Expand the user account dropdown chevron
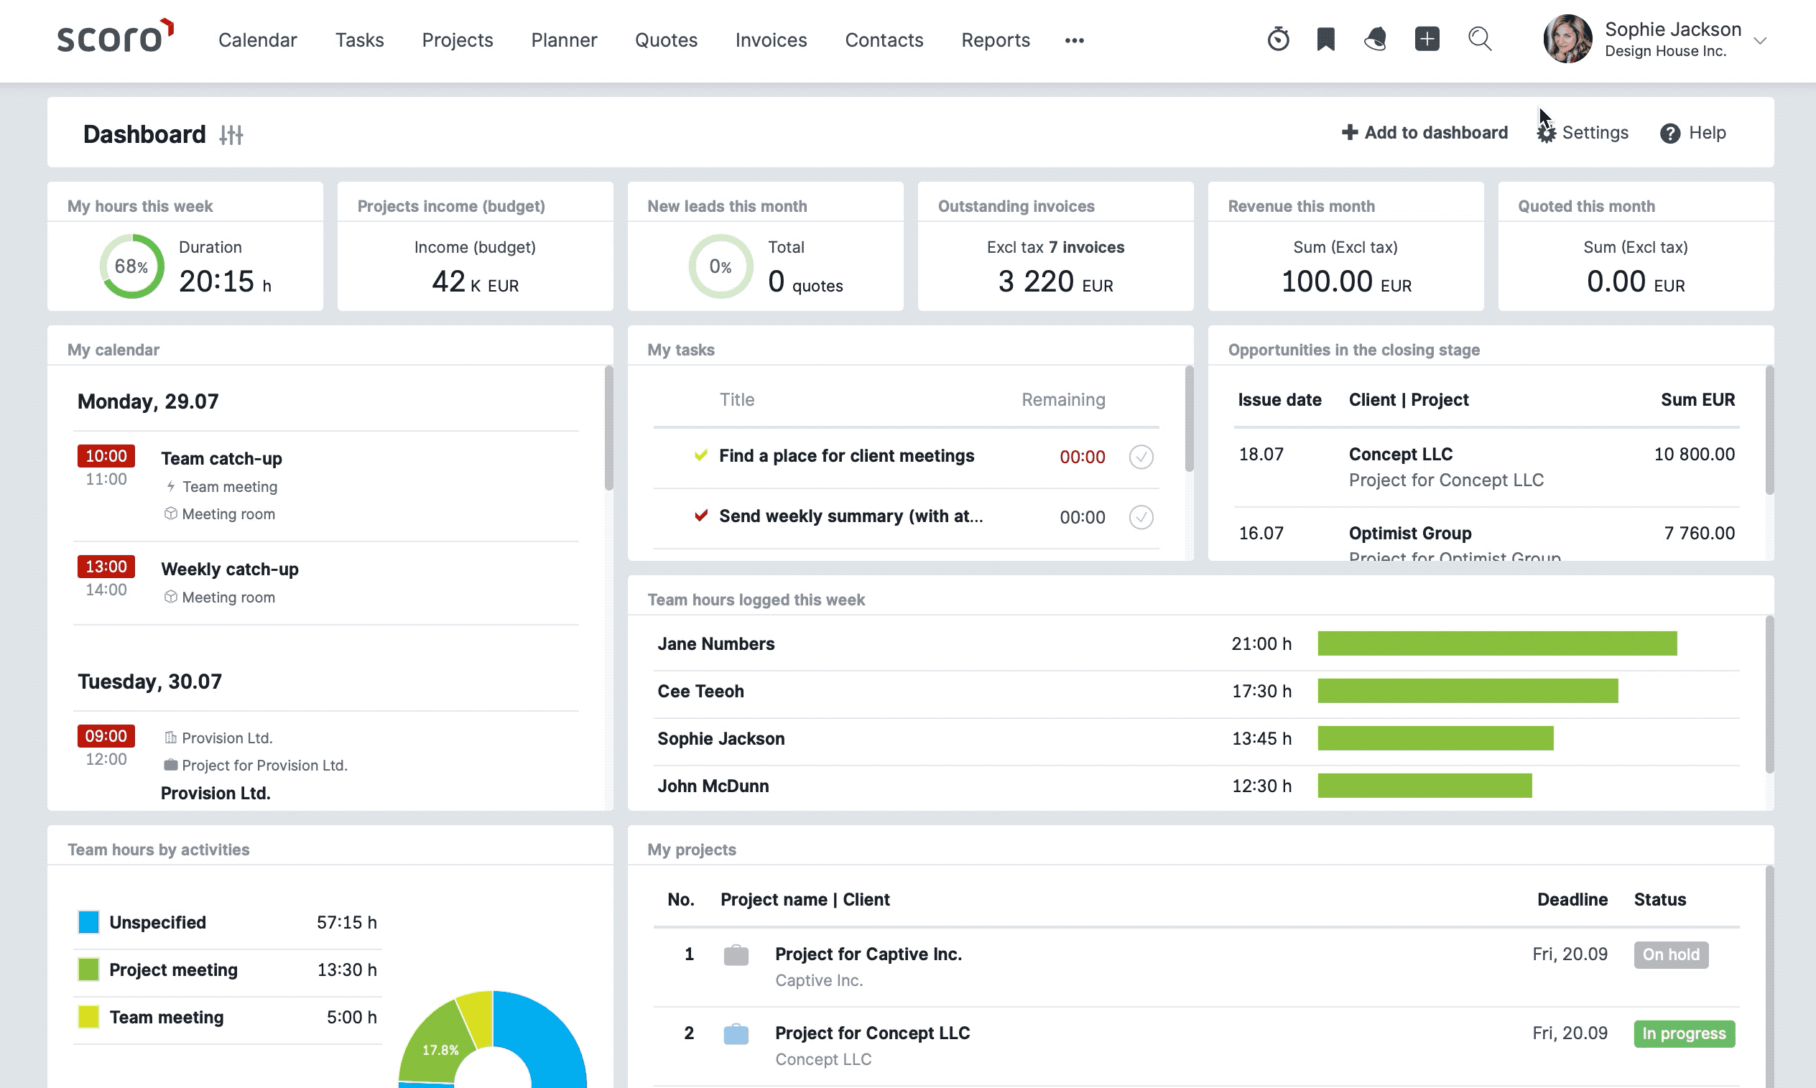Viewport: 1816px width, 1088px height. [x=1759, y=41]
